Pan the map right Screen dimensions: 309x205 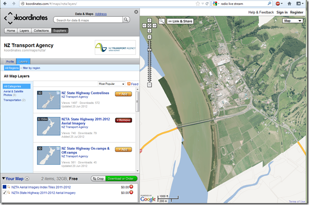coord(155,26)
